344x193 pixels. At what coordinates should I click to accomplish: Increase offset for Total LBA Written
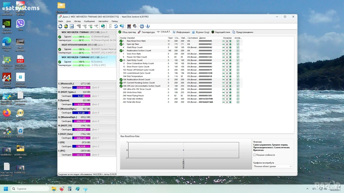pyautogui.click(x=230, y=99)
